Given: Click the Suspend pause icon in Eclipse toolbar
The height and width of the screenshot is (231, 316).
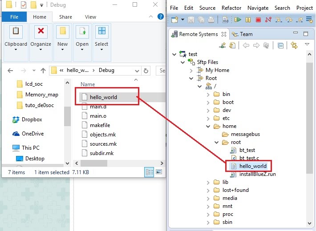Looking at the screenshot, I should pyautogui.click(x=248, y=20).
